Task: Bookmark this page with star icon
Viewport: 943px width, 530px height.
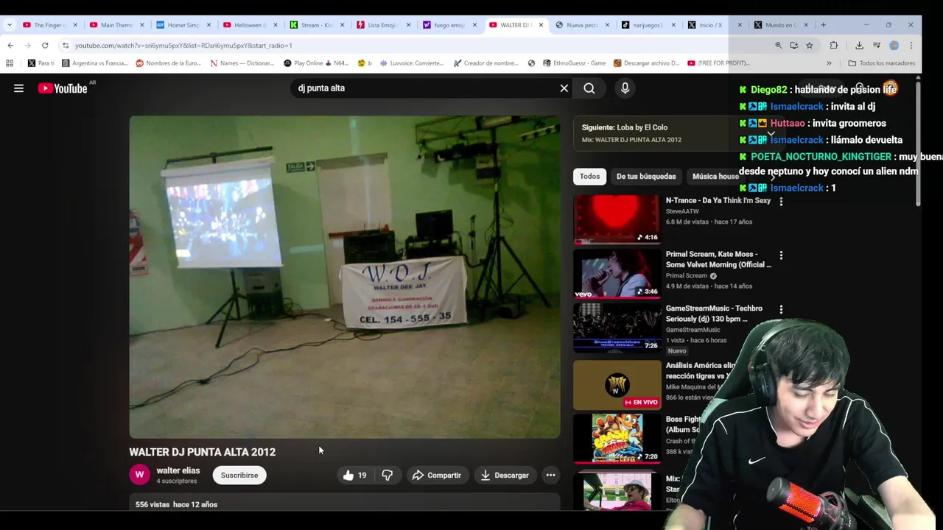Action: click(x=809, y=46)
